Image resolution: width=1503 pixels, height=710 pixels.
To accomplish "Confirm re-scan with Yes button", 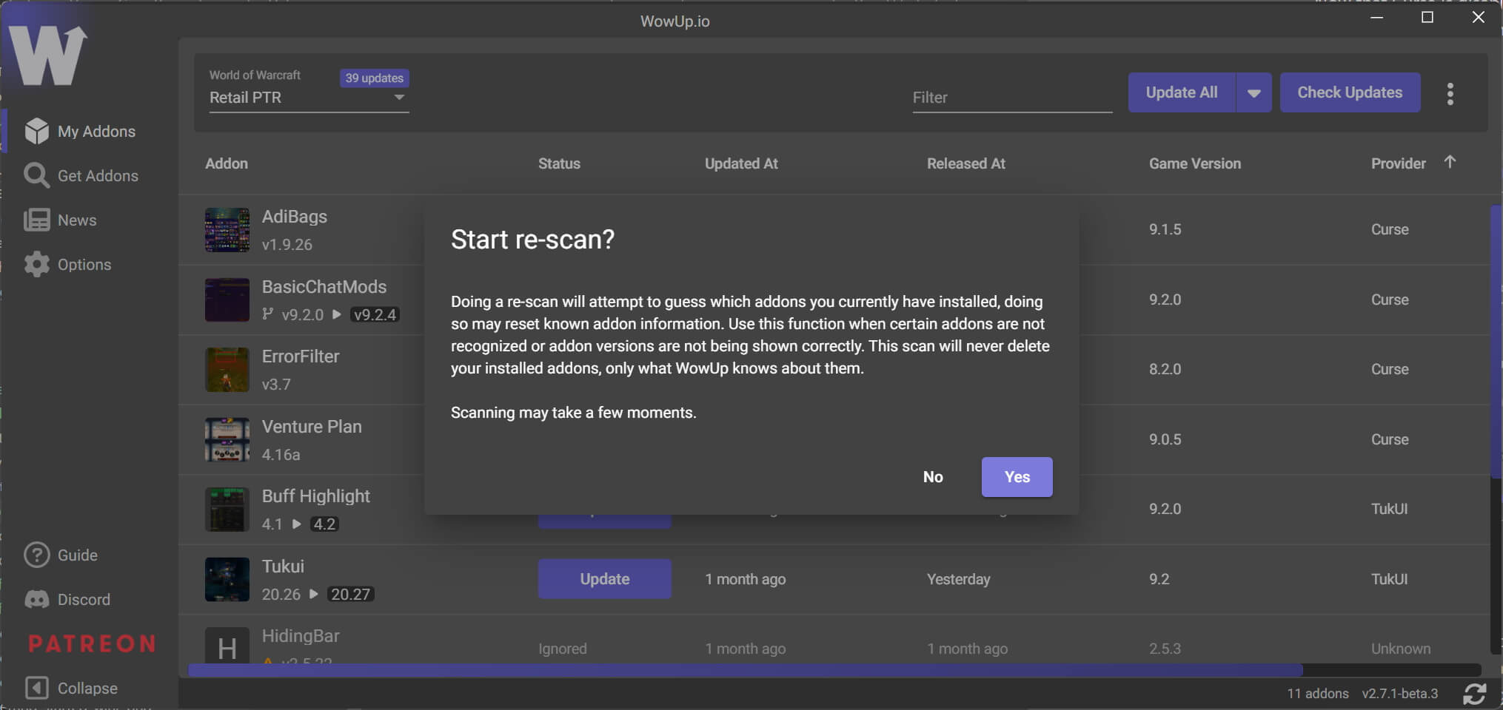I will [1017, 477].
